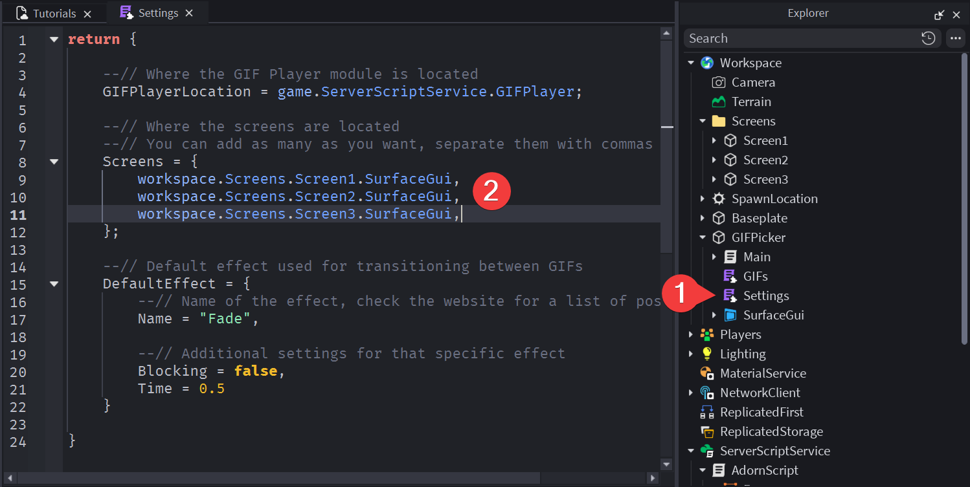Screen dimensions: 970x487
Task: Fold the DefaultEffect block at line 15
Action: pos(54,284)
